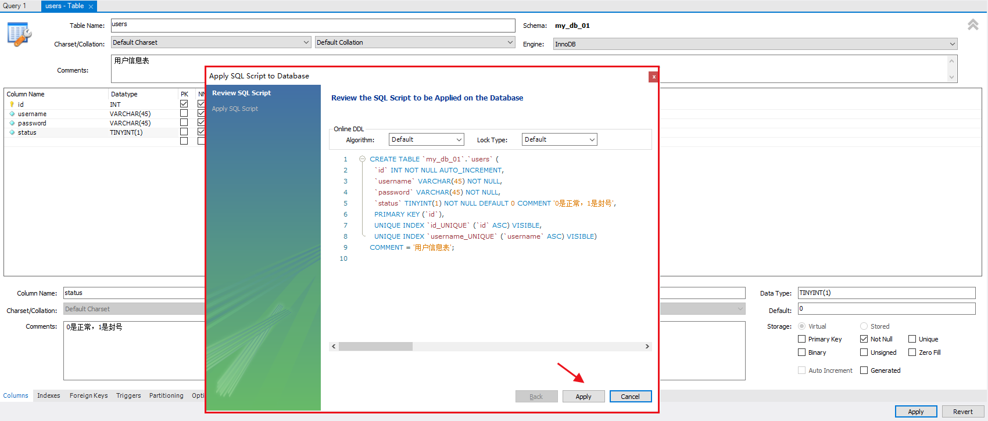Select the Review SQL Script step
Screen dimensions: 988x421
point(241,93)
